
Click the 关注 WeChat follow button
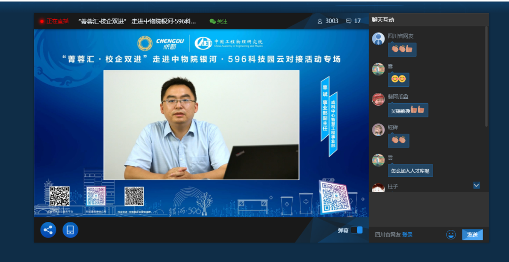(219, 21)
